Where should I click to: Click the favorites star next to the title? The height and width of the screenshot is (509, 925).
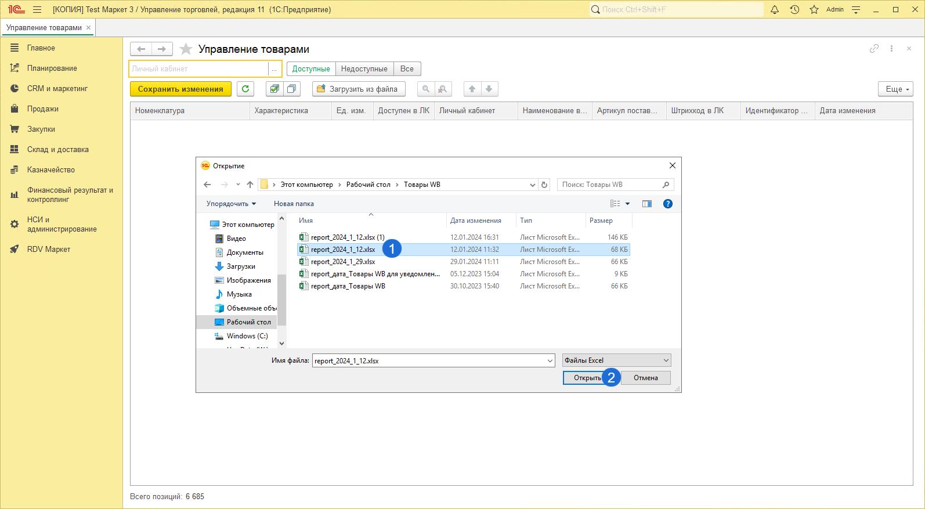coord(186,49)
